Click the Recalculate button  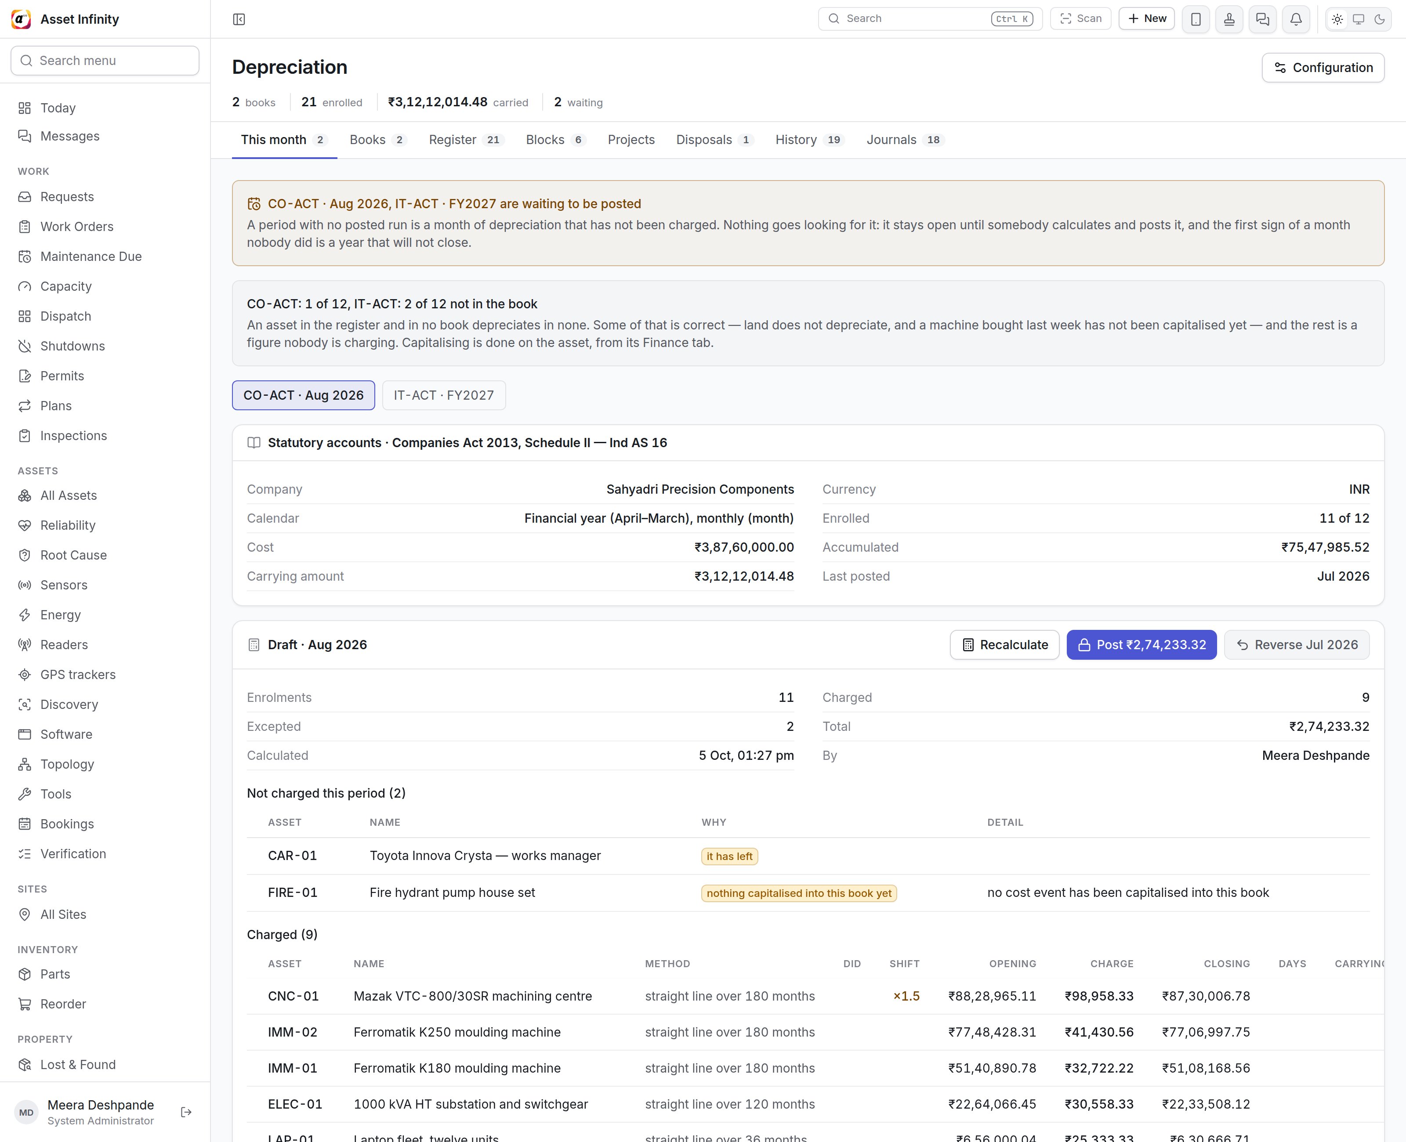1004,645
